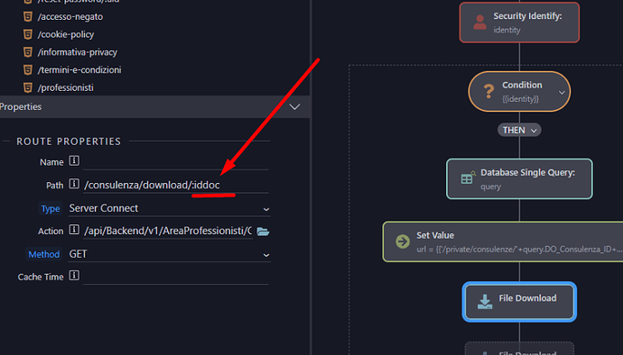Click the info icon next to Action

click(x=74, y=229)
